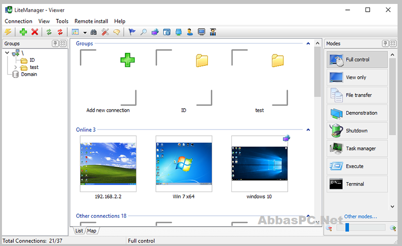Click the wrench and screwdriver settings icon
The height and width of the screenshot is (246, 402).
click(x=105, y=32)
